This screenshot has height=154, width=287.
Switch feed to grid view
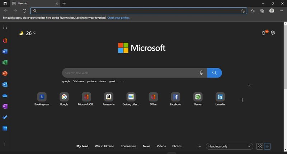259,146
